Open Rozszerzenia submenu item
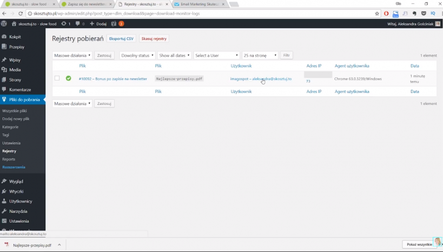Viewport: 443px width, 252px height. click(x=14, y=167)
